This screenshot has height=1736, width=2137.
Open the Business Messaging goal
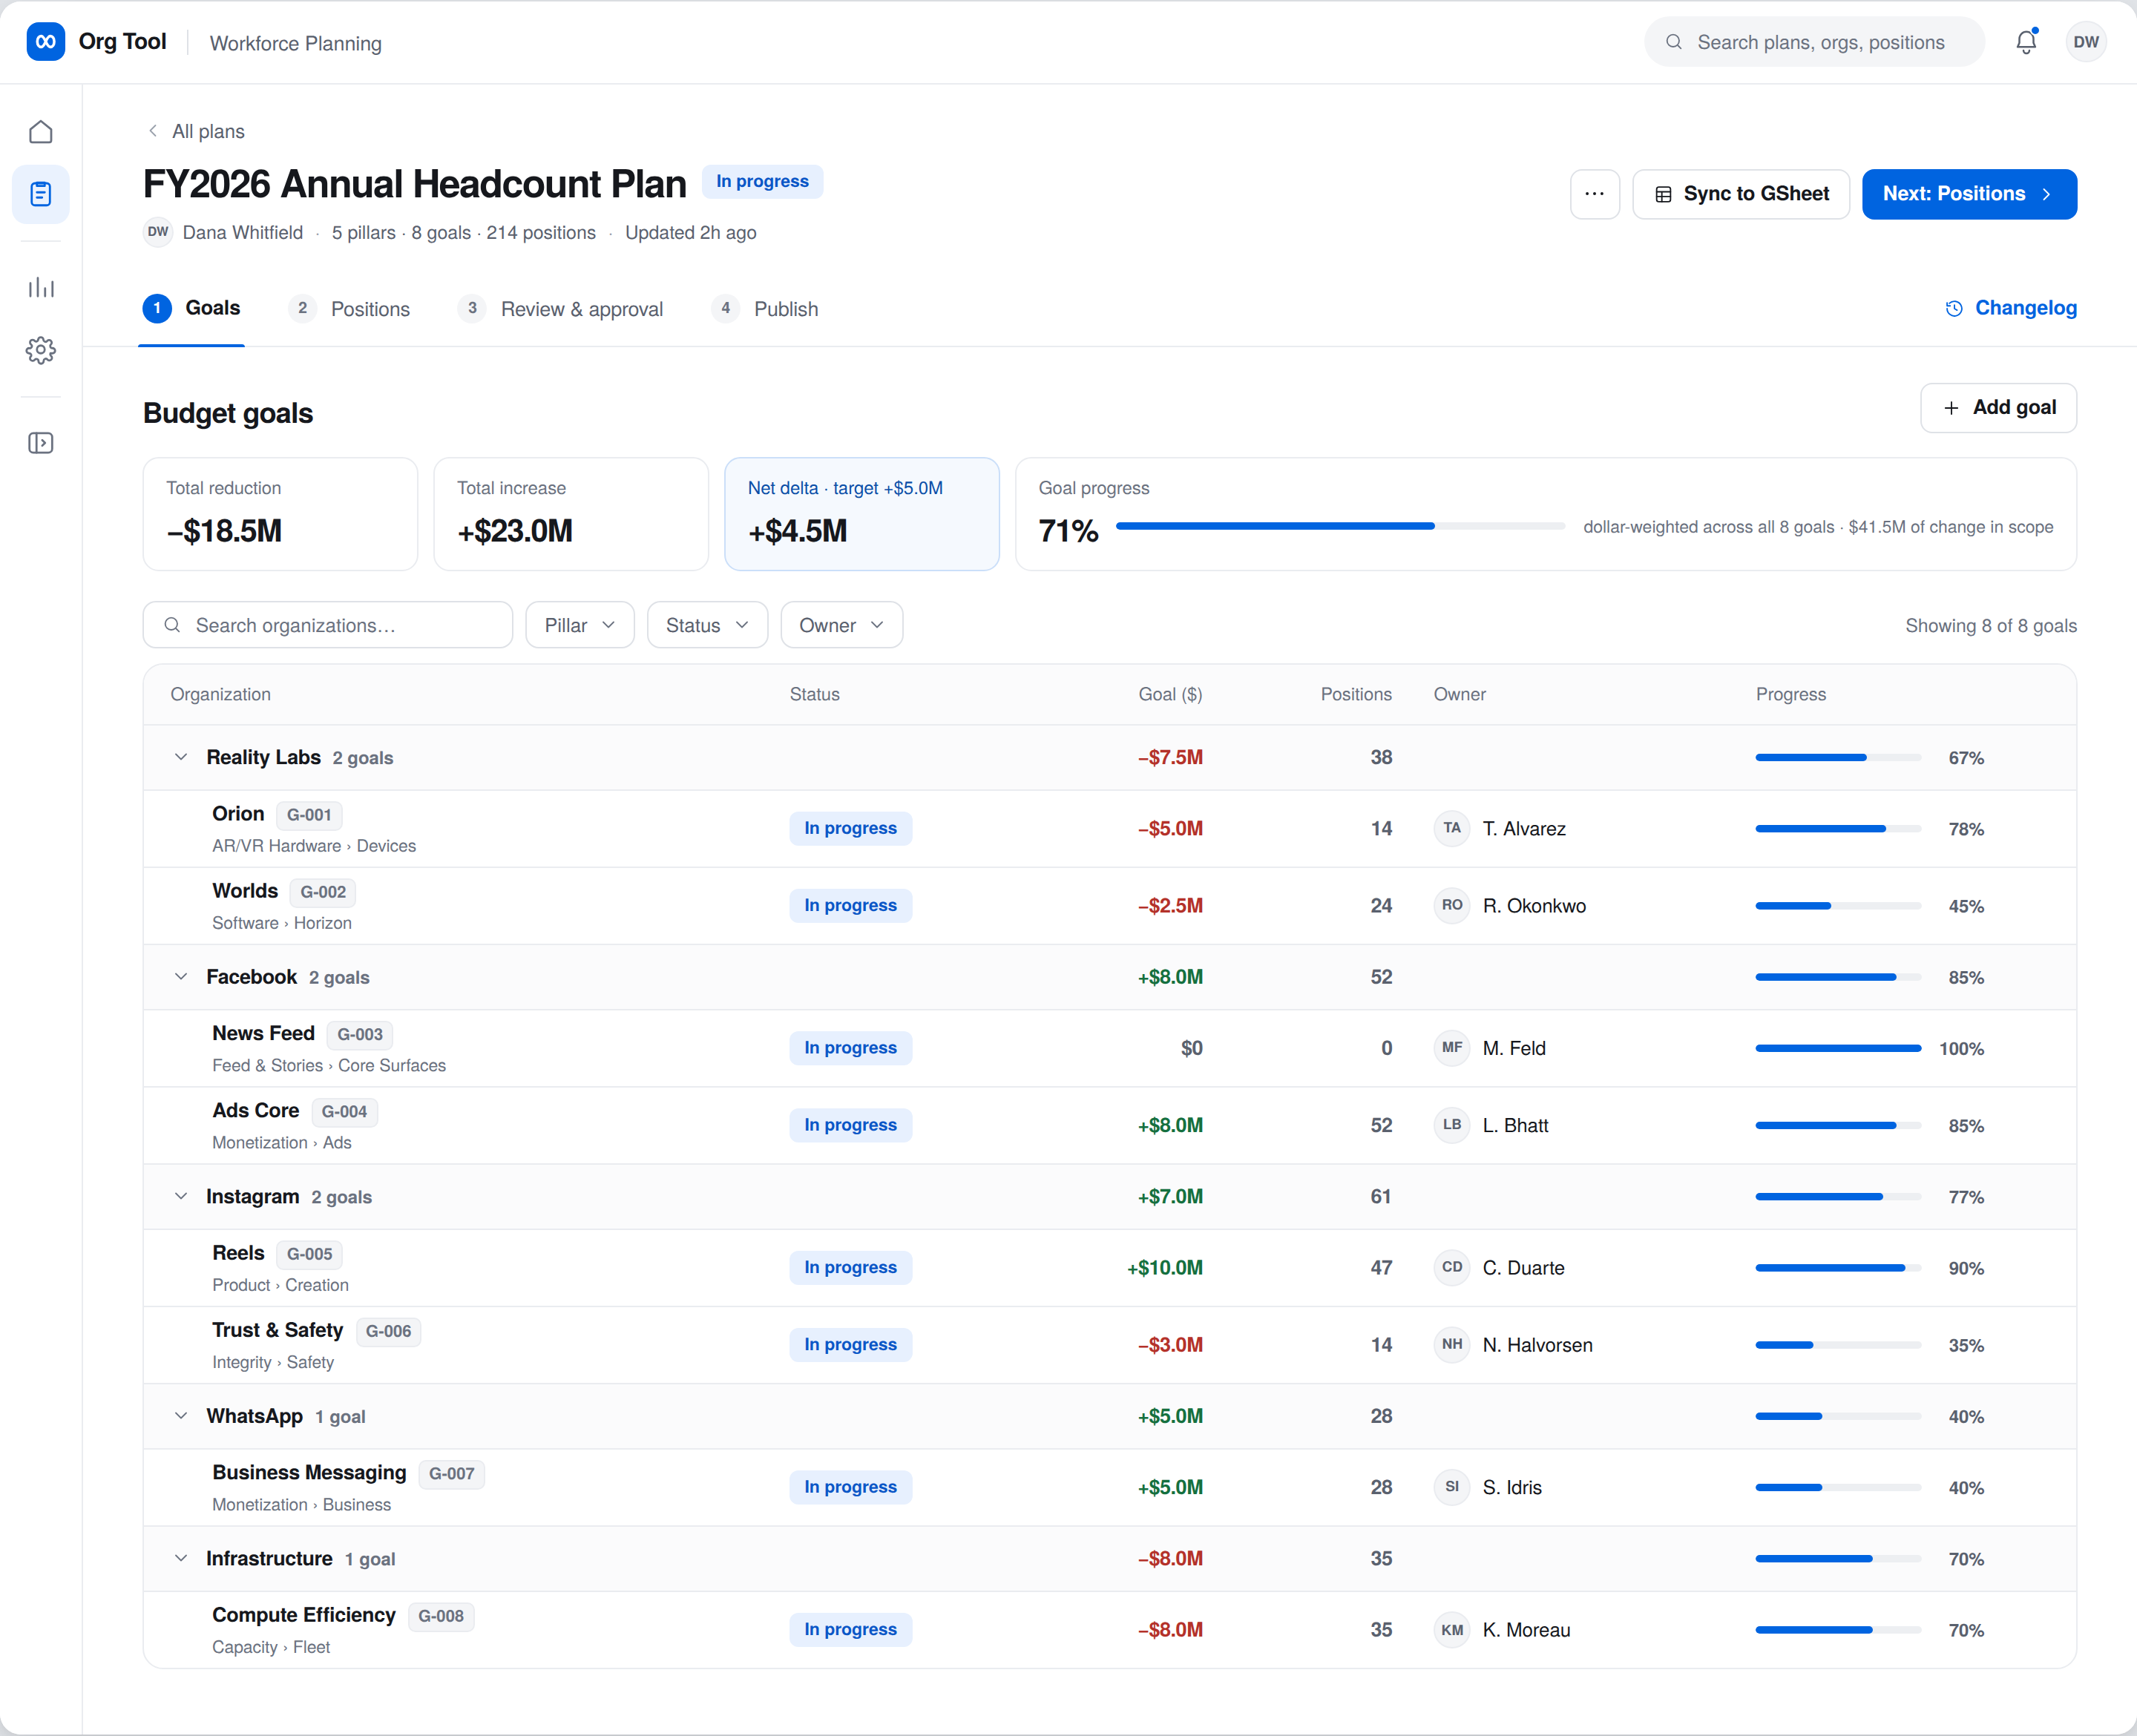point(1109,1488)
